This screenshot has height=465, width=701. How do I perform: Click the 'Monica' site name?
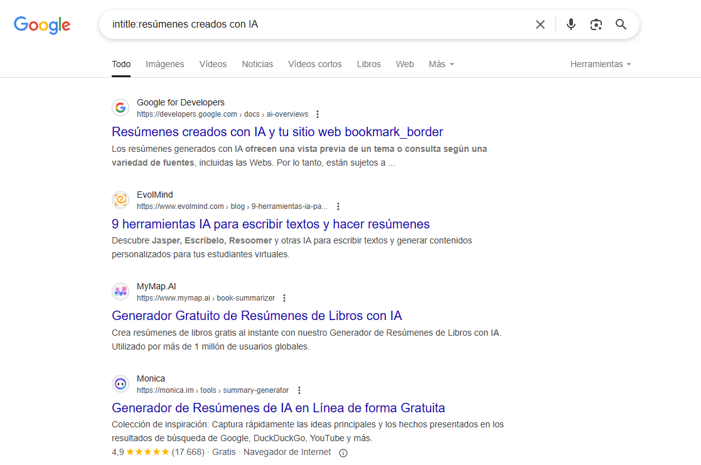tap(151, 378)
